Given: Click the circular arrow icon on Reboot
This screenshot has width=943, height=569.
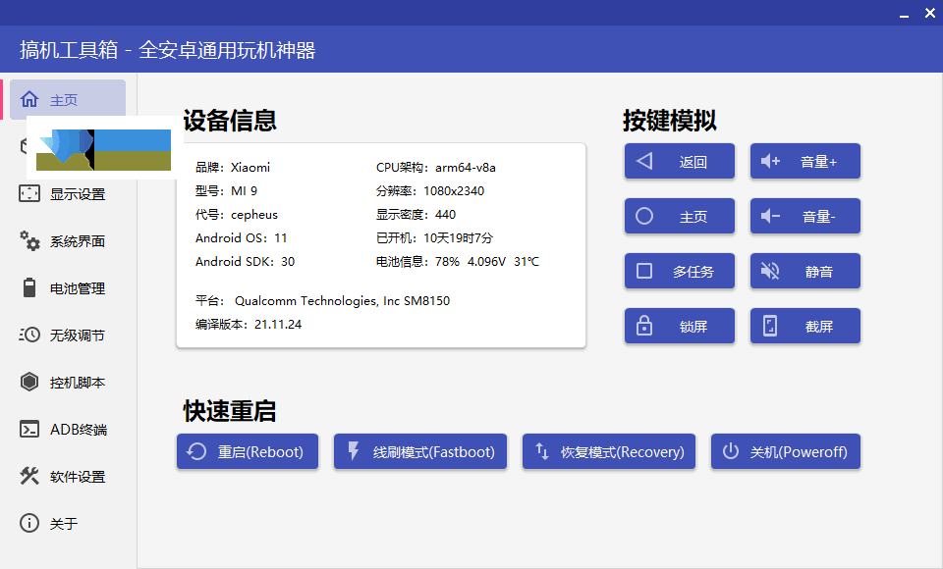Looking at the screenshot, I should click(196, 451).
